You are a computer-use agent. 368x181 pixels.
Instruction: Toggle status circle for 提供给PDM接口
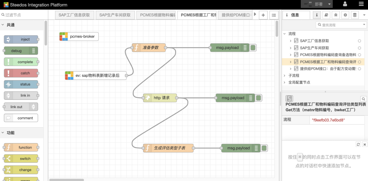point(359,69)
